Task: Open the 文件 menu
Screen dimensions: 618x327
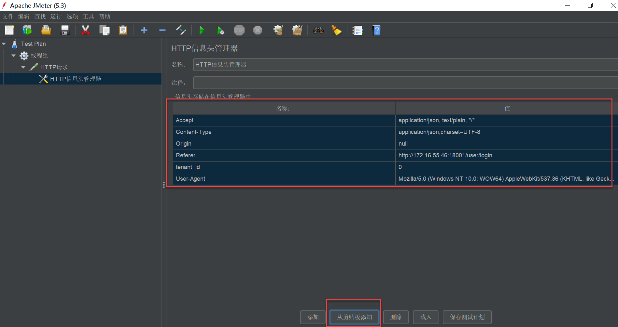Action: (x=8, y=17)
